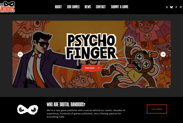This screenshot has height=123, width=183.
Task: Click the white bandit mask logo
Action: coord(28,109)
